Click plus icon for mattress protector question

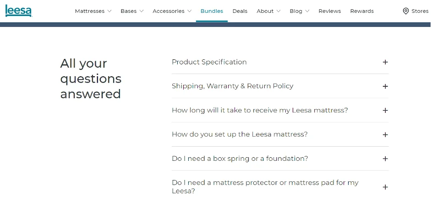click(x=385, y=187)
